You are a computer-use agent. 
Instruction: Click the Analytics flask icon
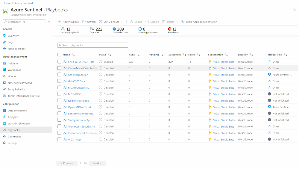click(4, 117)
